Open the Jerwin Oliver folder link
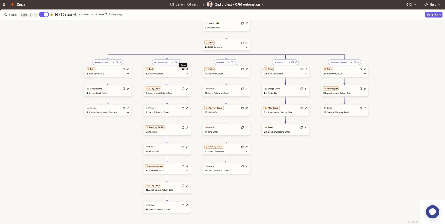The image size is (445, 224). 185,4
